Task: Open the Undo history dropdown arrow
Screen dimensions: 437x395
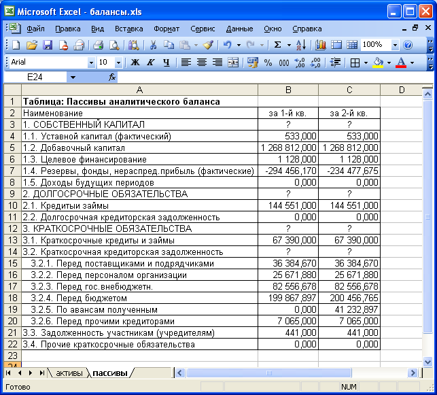Action: [x=239, y=45]
